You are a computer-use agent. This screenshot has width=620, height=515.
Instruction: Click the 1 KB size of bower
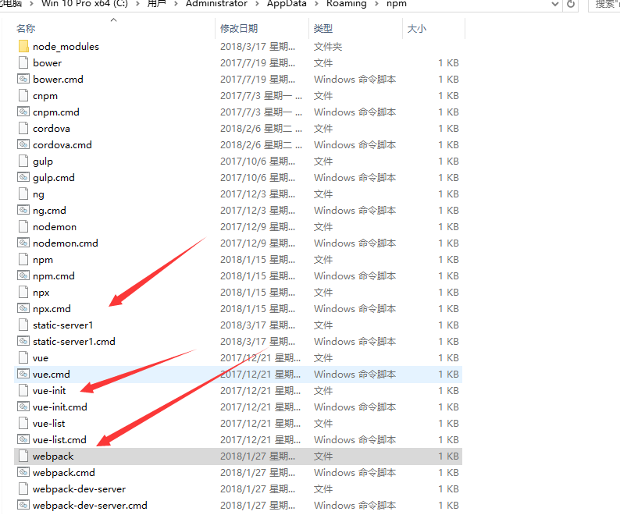(448, 63)
